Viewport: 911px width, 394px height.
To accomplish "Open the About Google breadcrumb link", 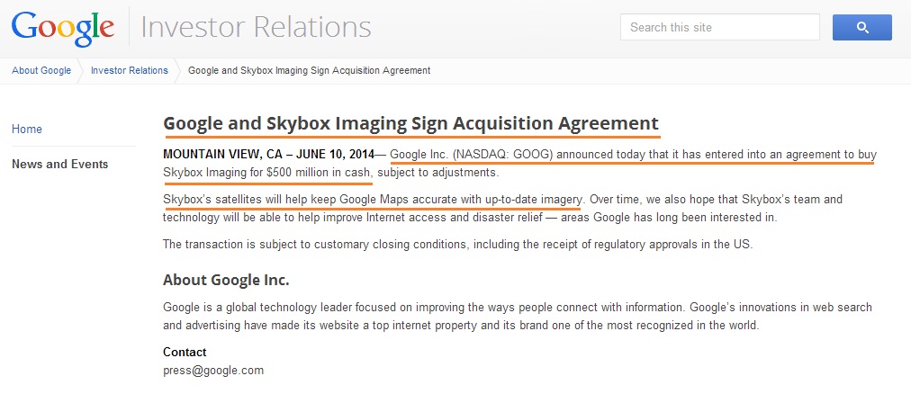I will (41, 71).
